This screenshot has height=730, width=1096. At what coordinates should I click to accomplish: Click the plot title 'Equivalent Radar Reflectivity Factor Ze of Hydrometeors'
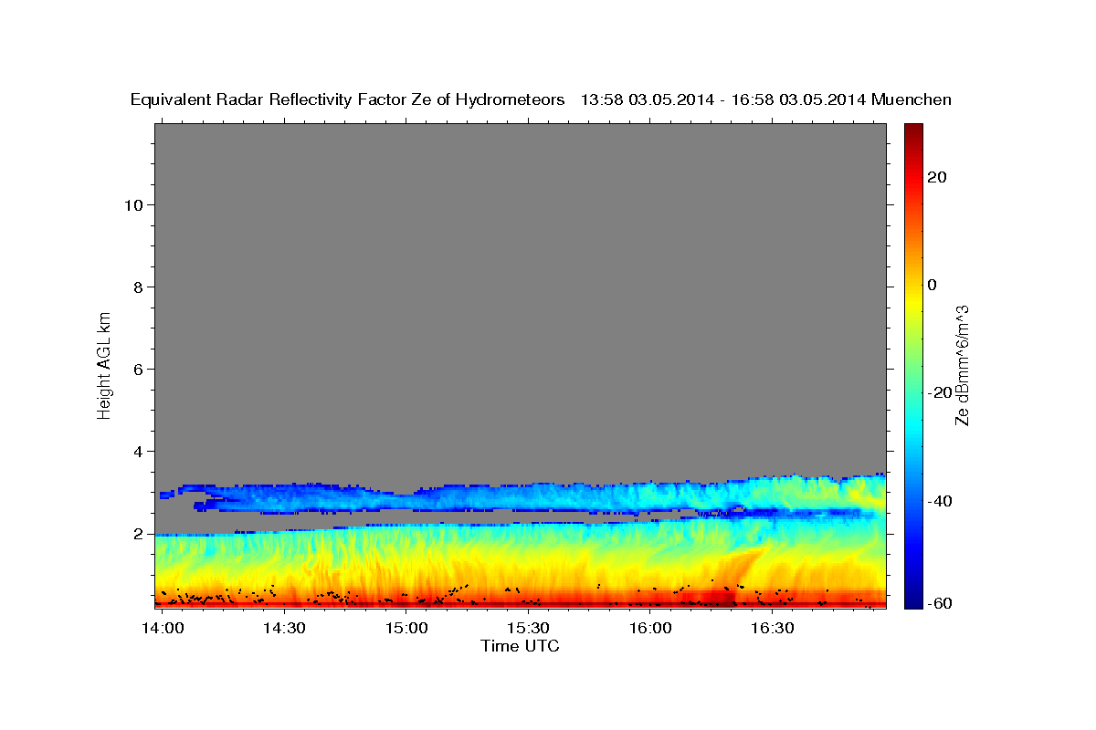348,99
